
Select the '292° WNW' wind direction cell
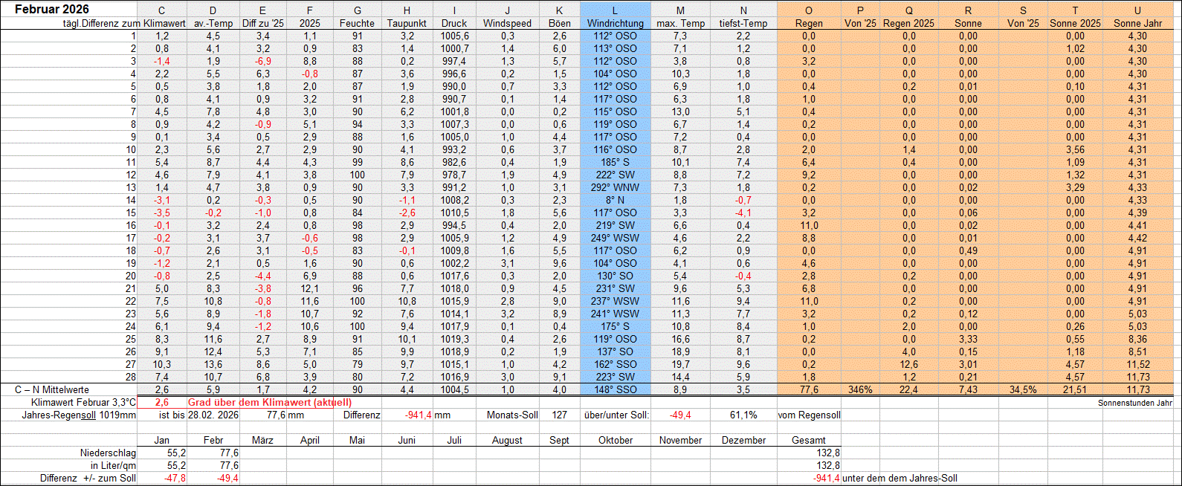click(x=615, y=187)
